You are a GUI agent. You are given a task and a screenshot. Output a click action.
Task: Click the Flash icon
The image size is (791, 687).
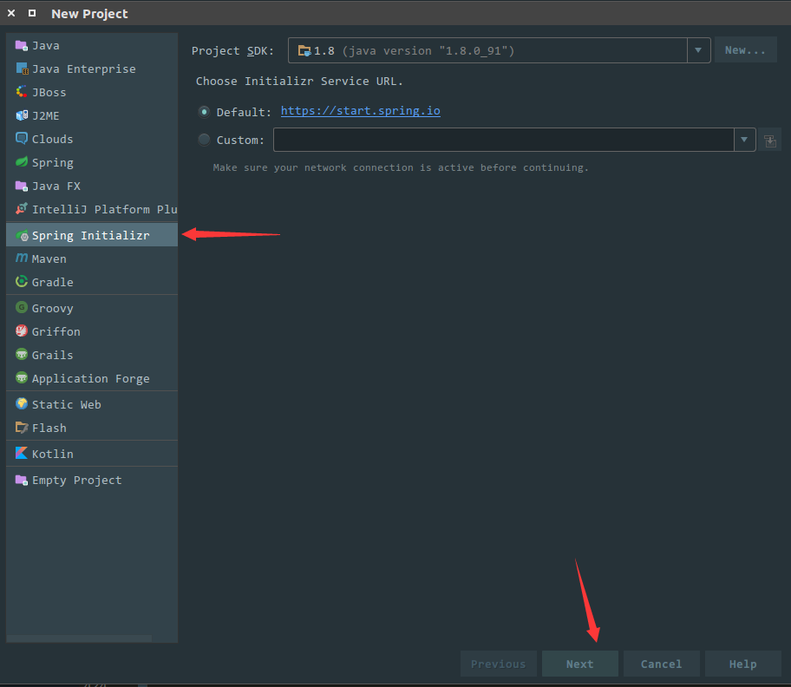tap(21, 428)
